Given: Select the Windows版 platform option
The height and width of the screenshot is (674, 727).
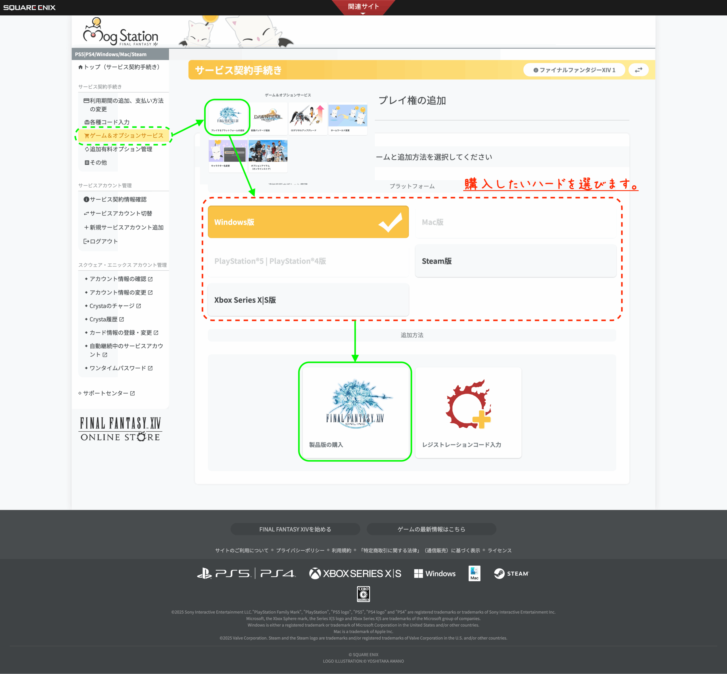Looking at the screenshot, I should 308,222.
